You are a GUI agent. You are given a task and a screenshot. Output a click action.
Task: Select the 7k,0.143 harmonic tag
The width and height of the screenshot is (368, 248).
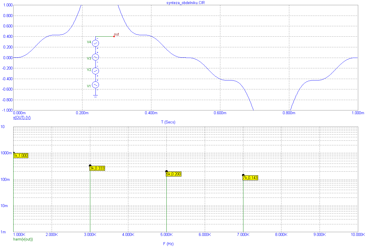[250, 178]
